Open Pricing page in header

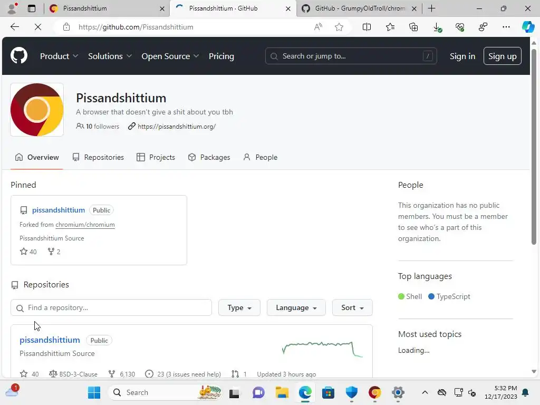(x=221, y=56)
